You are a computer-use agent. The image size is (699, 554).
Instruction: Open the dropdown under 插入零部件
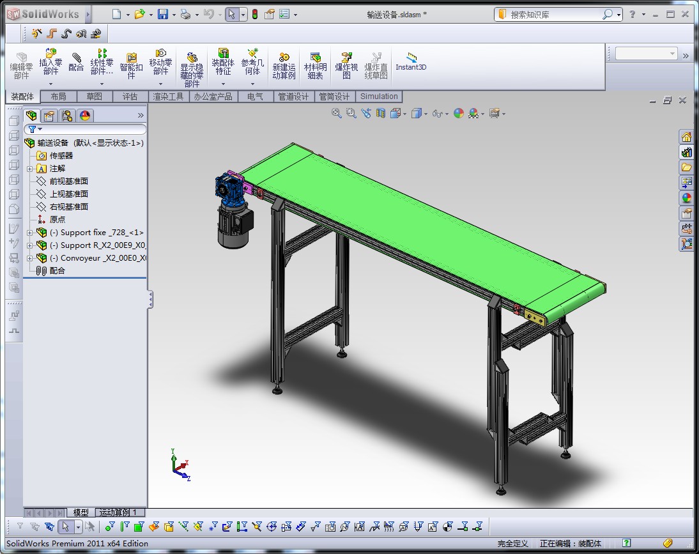(x=51, y=83)
